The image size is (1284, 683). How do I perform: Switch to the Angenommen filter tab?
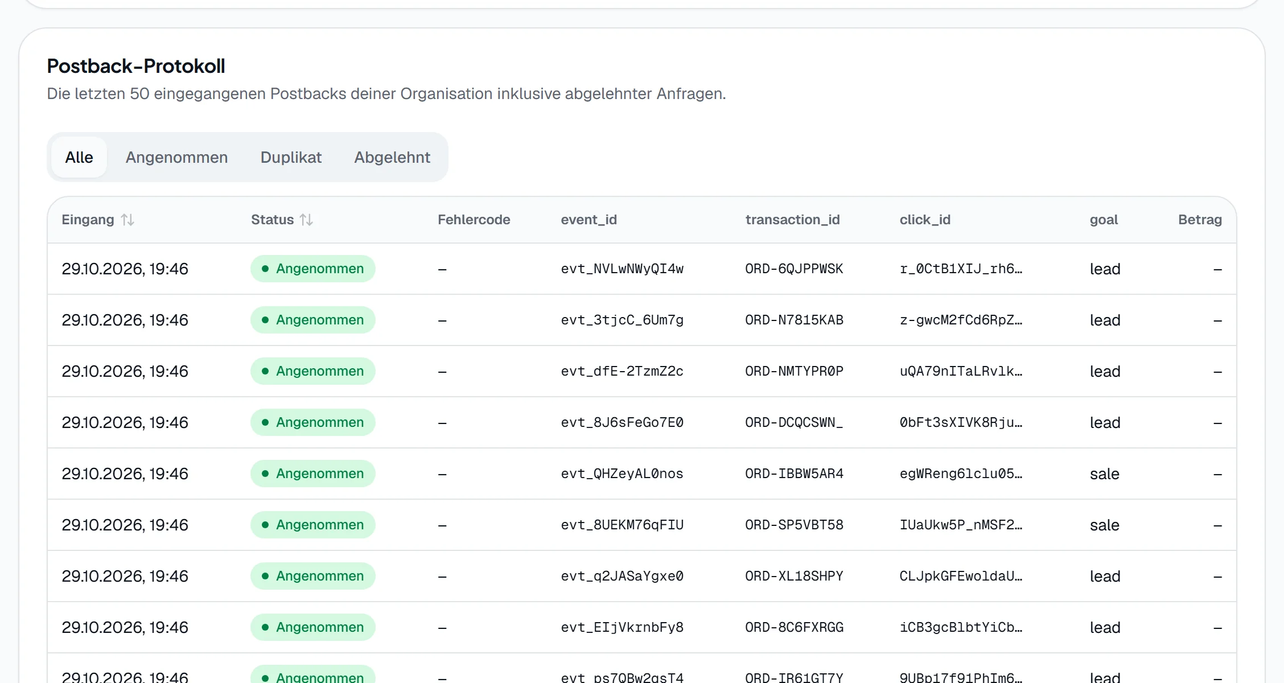pos(176,157)
